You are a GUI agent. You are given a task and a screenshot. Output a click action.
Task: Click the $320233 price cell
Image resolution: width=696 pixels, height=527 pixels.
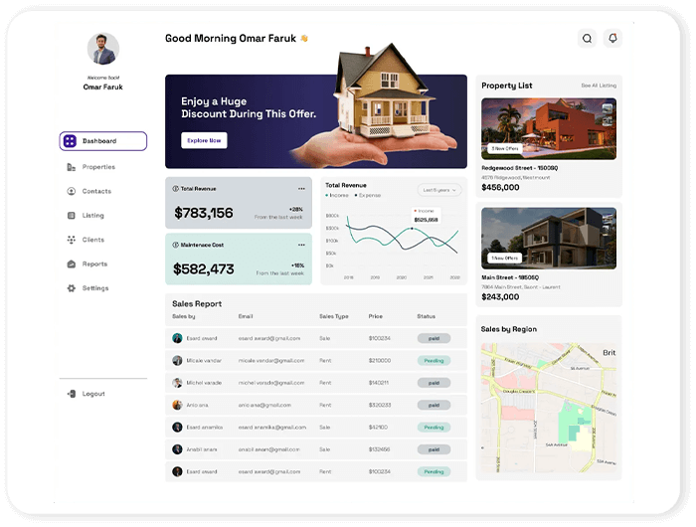[380, 405]
